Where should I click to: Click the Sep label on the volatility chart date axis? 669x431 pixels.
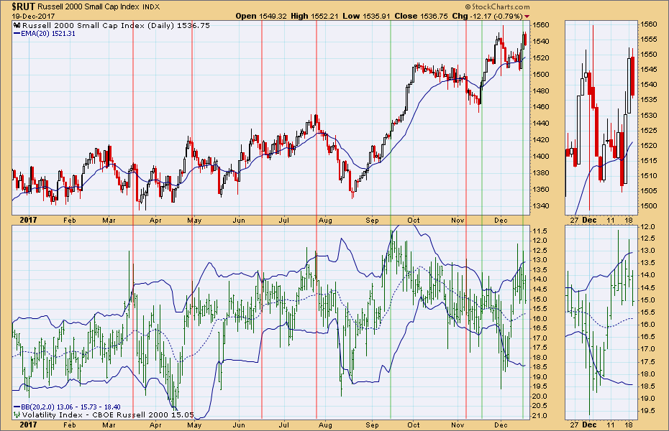372,425
